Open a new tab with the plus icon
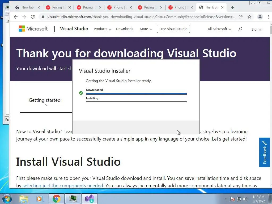This screenshot has width=272, height=204. 232,7
